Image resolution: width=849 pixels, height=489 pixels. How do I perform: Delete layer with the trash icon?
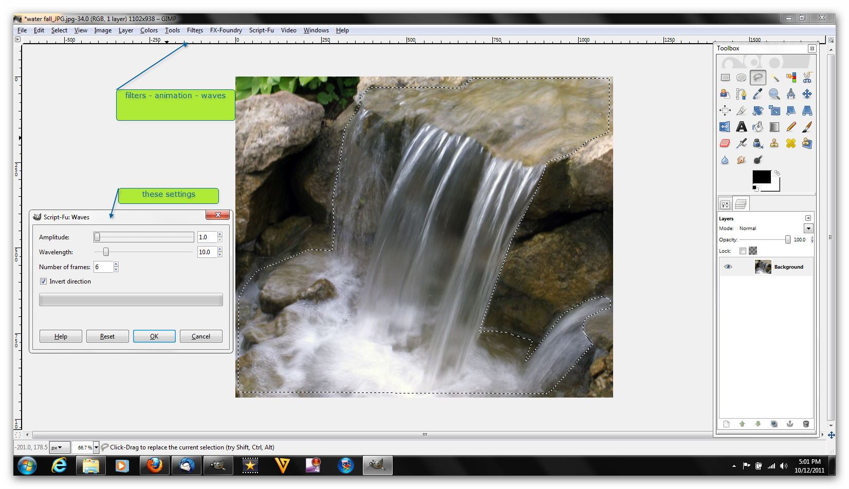(806, 424)
